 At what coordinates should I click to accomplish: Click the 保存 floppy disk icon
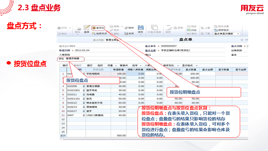[140, 28]
